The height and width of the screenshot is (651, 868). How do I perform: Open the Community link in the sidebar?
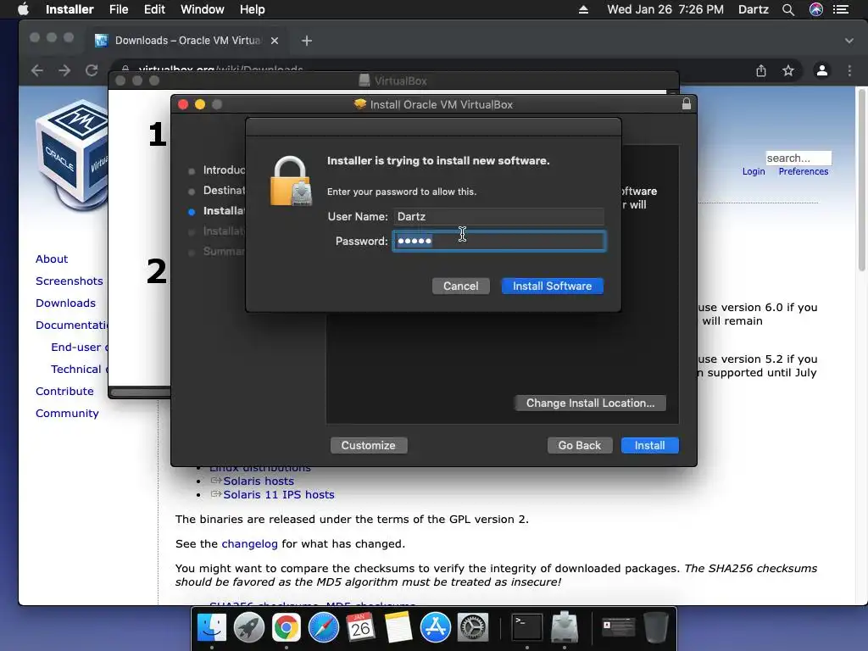(x=67, y=414)
